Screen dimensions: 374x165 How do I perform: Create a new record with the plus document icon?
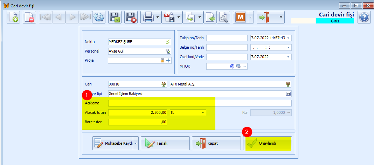click(13, 17)
